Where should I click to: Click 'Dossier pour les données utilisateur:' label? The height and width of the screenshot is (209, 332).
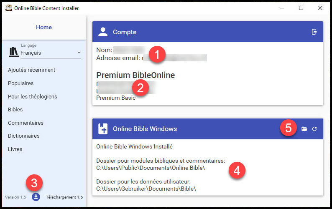(x=143, y=182)
